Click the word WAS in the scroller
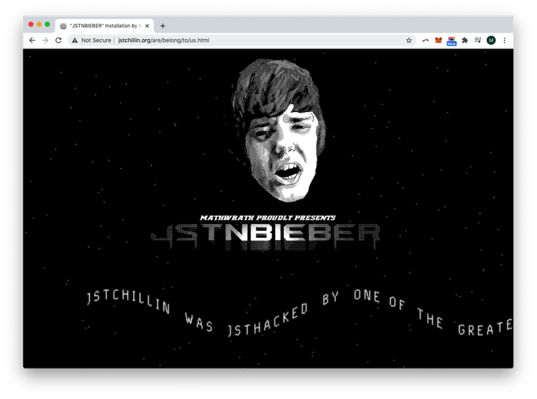 click(x=199, y=322)
